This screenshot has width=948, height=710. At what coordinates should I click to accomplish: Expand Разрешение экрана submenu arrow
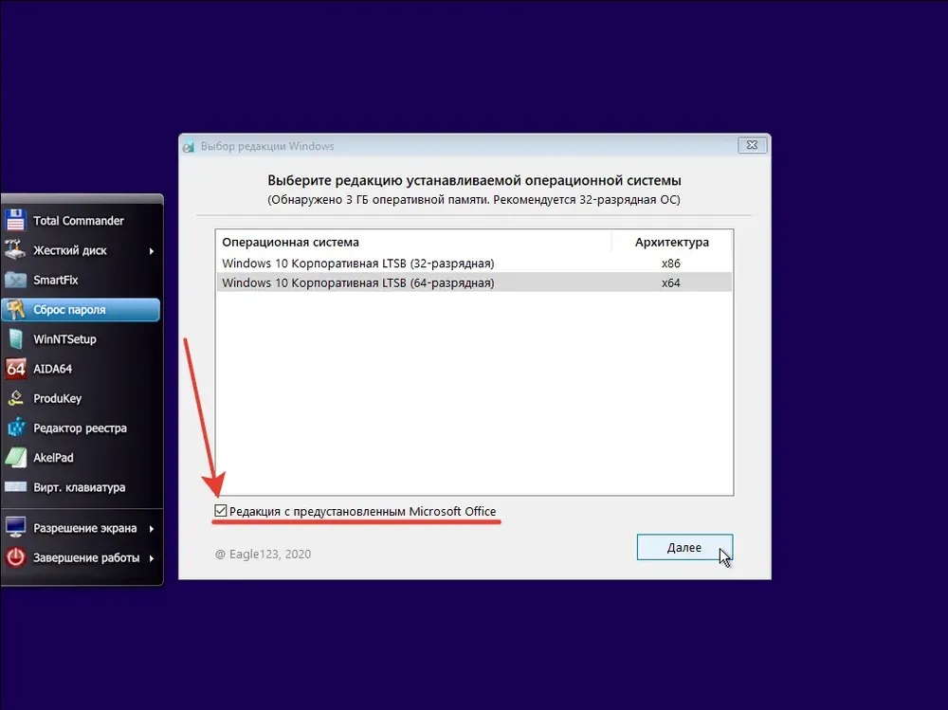(152, 529)
